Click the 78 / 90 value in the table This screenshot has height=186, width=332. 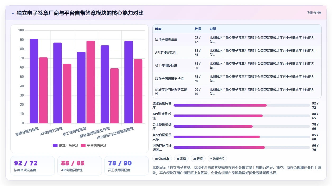click(x=197, y=65)
